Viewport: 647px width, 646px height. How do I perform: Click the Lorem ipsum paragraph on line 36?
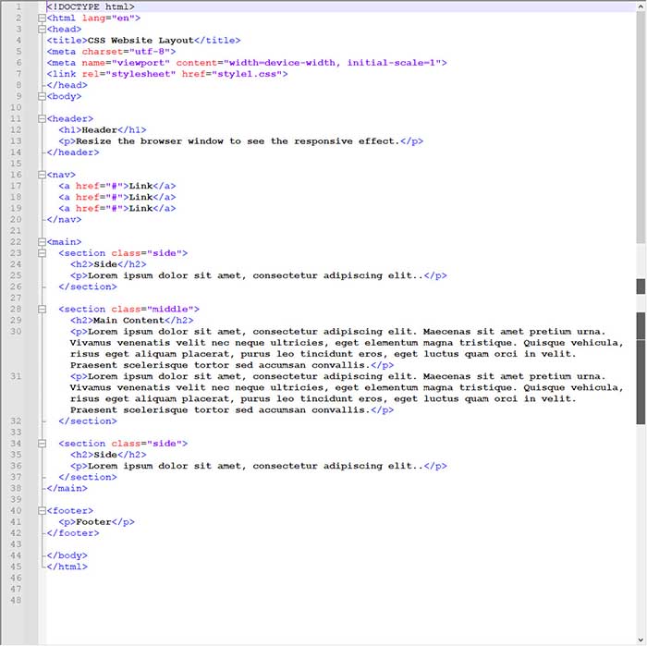(x=256, y=466)
